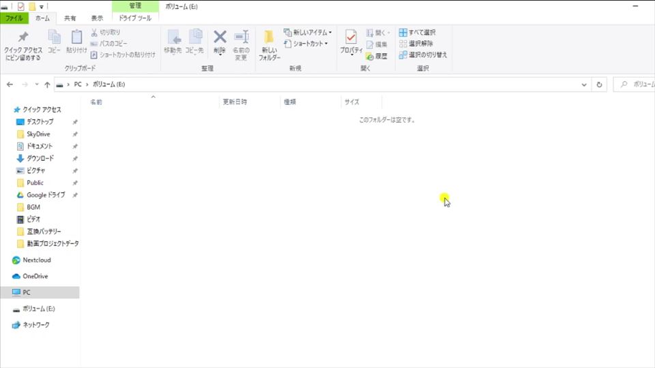This screenshot has height=368, width=655.
Task: Sort by 更新日時 column header
Action: click(x=235, y=102)
